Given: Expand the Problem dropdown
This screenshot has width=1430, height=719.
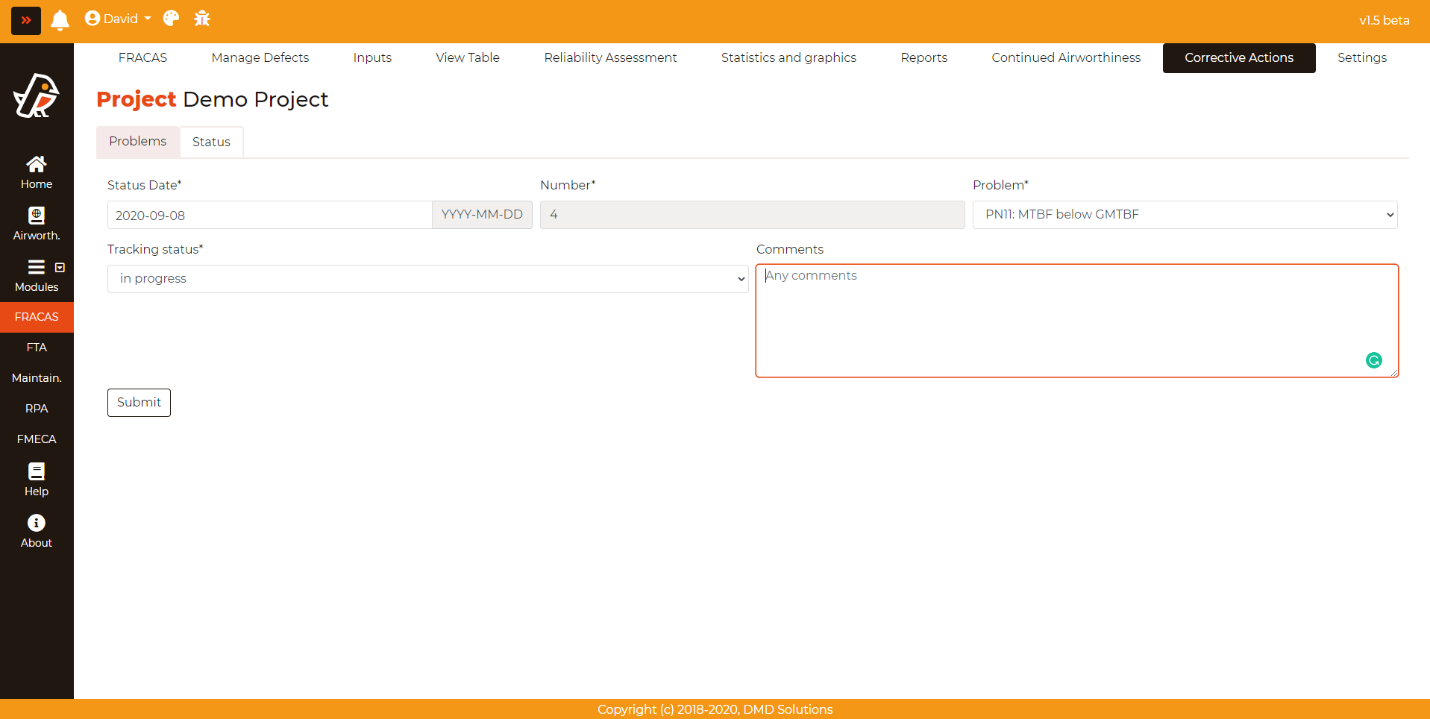Looking at the screenshot, I should tap(1185, 215).
